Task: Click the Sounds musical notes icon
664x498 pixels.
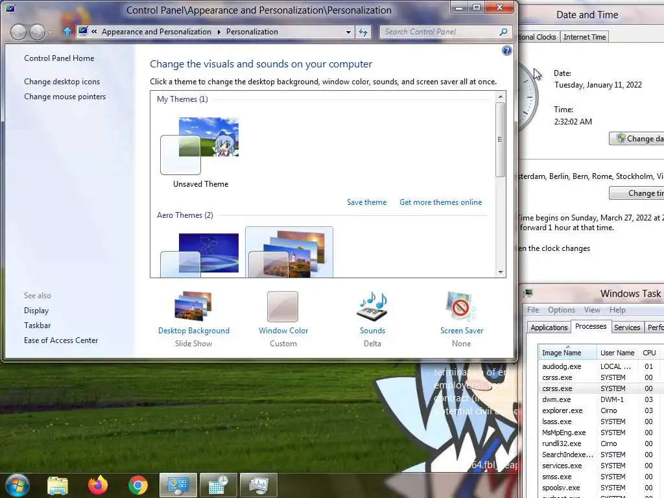Action: (x=372, y=306)
